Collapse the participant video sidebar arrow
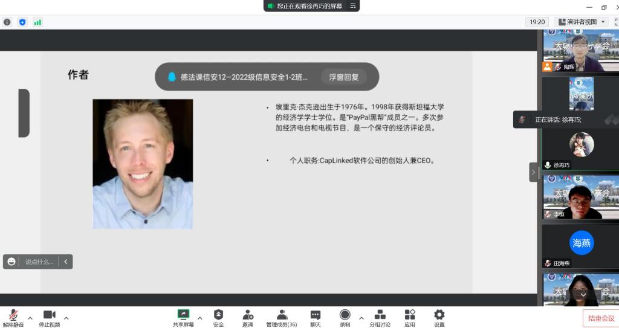 click(533, 172)
